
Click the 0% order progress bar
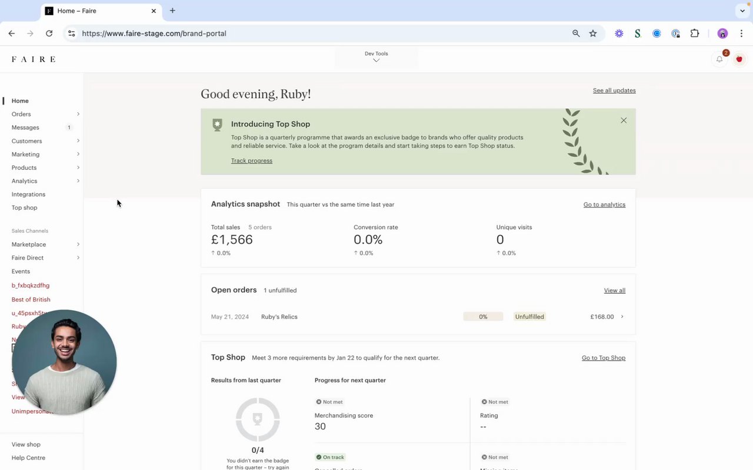point(483,317)
